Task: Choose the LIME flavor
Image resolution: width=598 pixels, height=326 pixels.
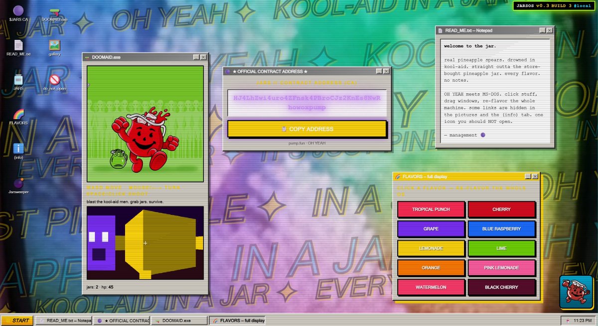Action: (x=501, y=248)
